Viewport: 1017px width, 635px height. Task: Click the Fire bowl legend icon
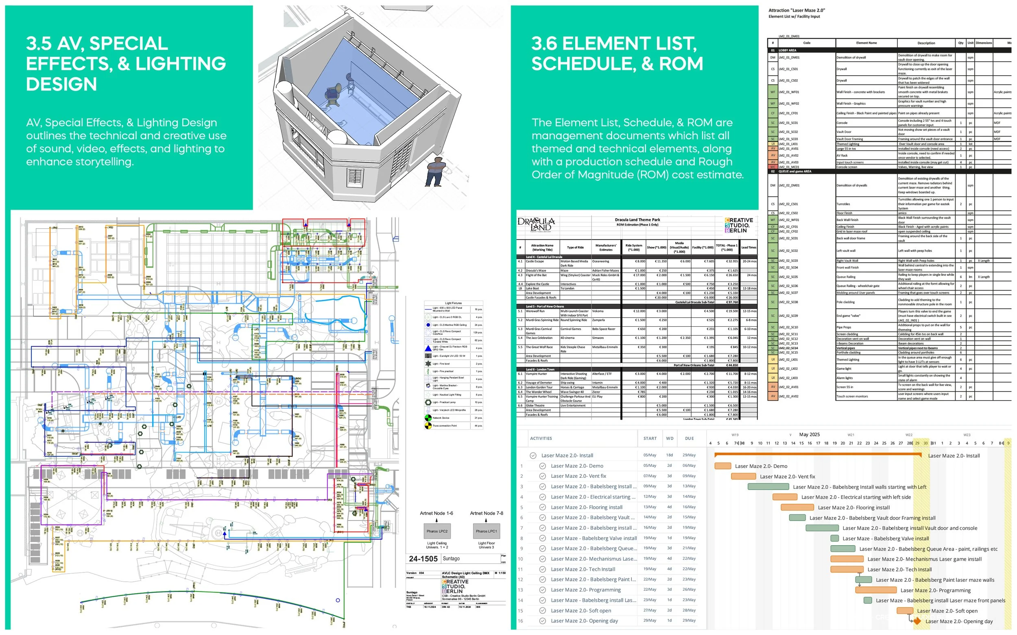[x=428, y=364]
